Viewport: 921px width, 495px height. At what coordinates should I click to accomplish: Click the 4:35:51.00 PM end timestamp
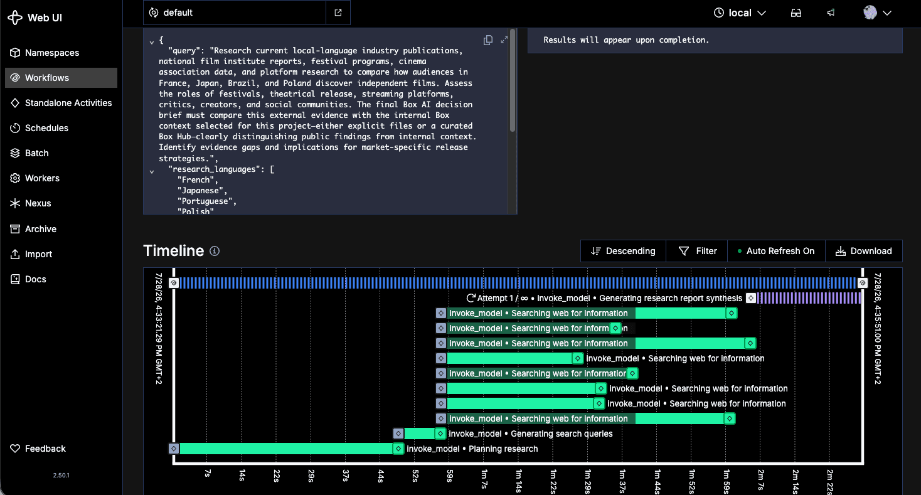click(x=878, y=327)
